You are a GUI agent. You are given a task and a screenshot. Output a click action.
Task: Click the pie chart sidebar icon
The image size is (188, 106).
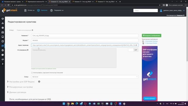click(x=3, y=55)
